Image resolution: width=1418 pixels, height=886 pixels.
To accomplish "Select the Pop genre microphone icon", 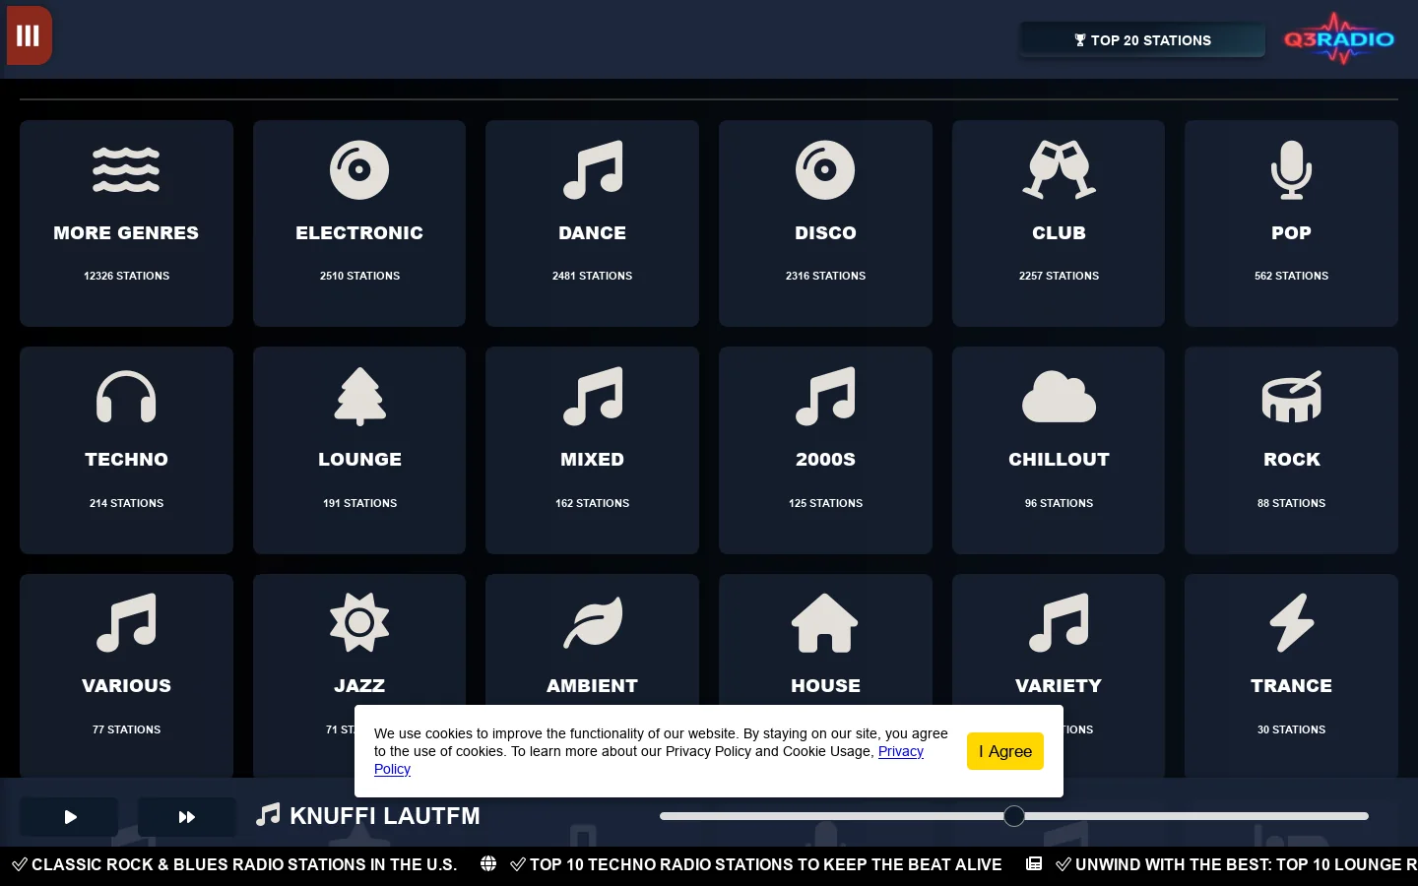I will 1291,169.
